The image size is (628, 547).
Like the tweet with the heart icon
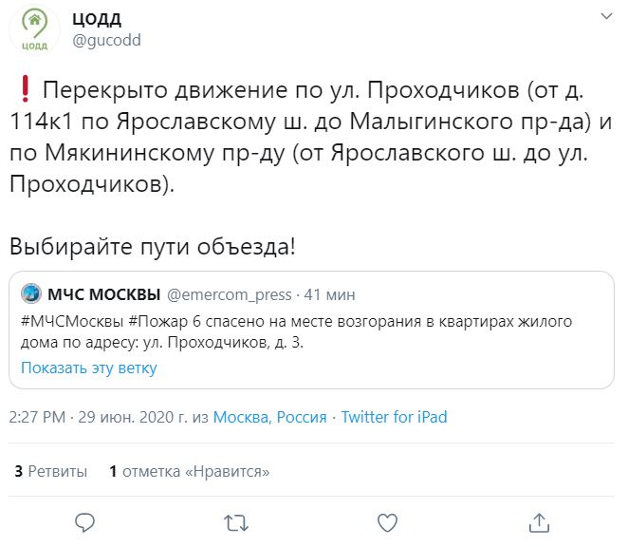coord(387,521)
